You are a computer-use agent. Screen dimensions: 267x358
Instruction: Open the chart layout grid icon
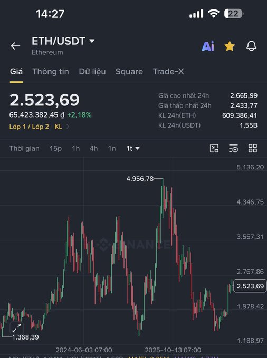click(253, 148)
